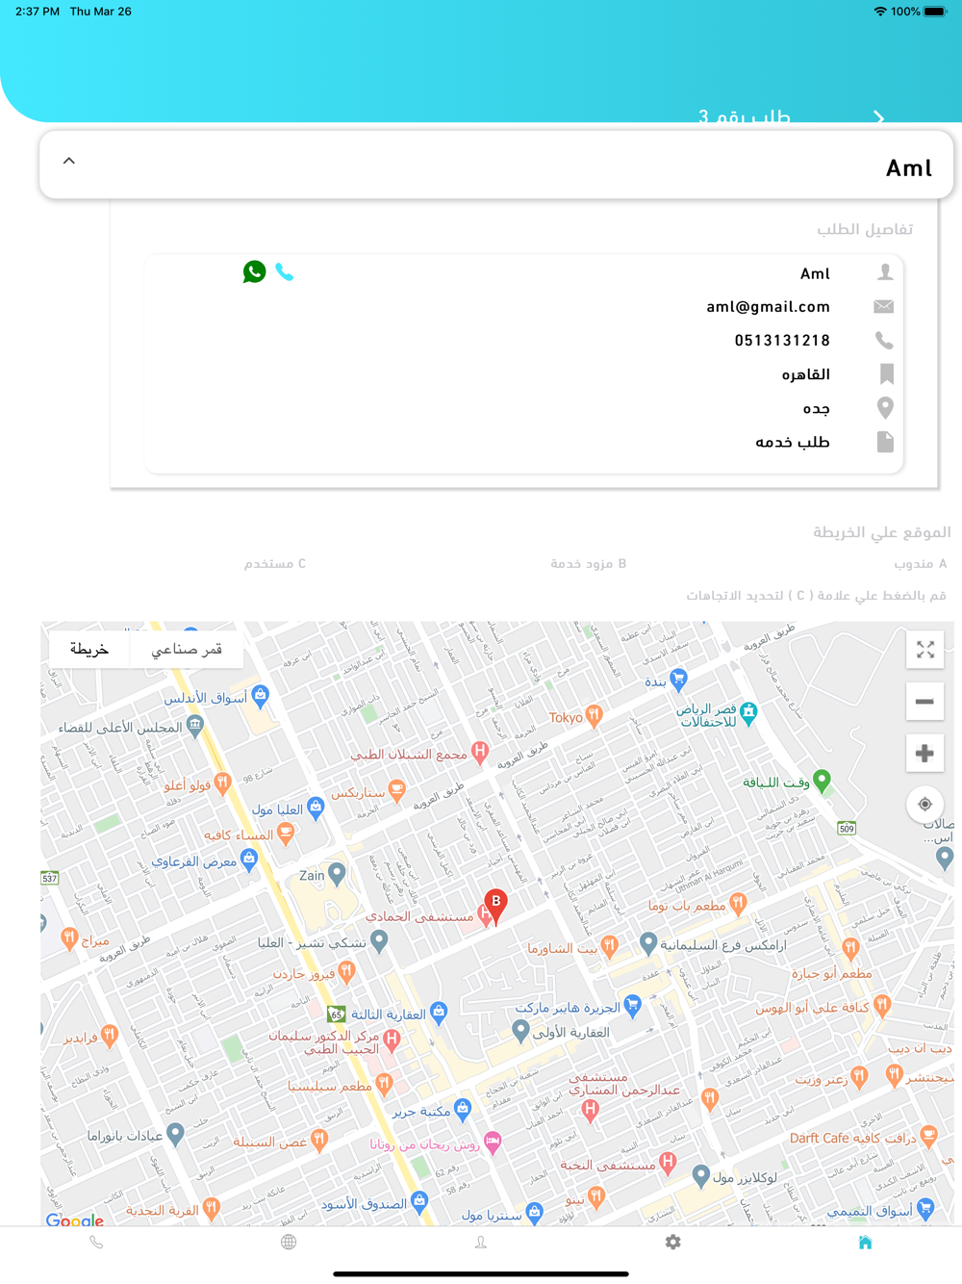Collapse the Aml order card
Image resolution: width=962 pixels, height=1284 pixels.
click(69, 161)
